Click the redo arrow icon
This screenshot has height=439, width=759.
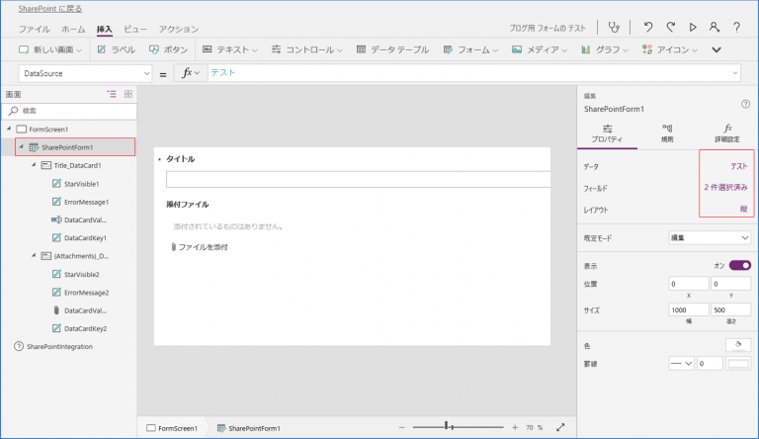670,28
